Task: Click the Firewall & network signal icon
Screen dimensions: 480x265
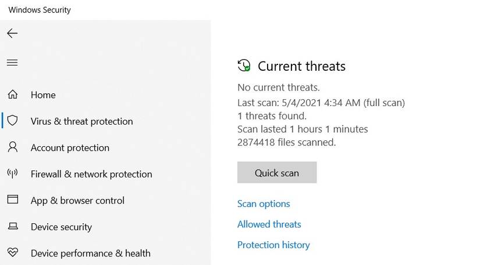Action: click(12, 173)
